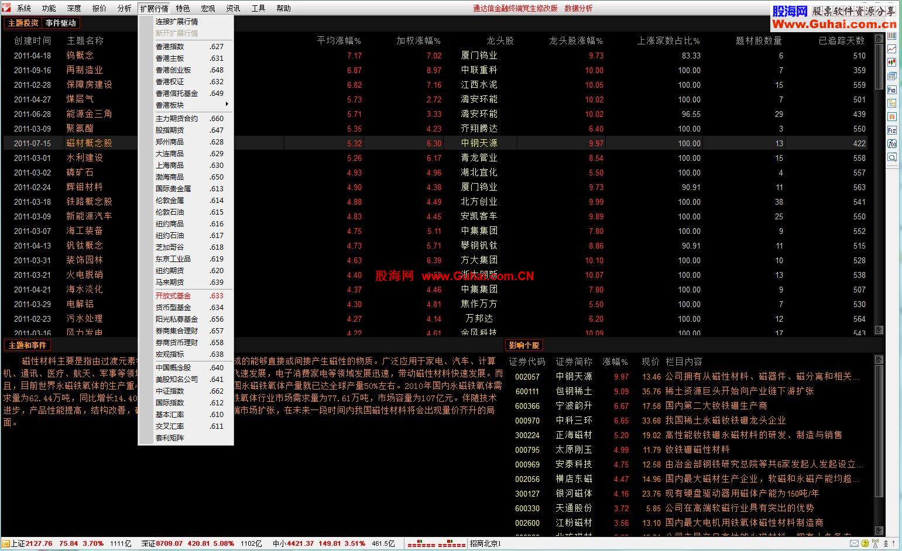This screenshot has width=902, height=551.
Task: Click the 影响个股 panel tab
Action: pyautogui.click(x=524, y=345)
